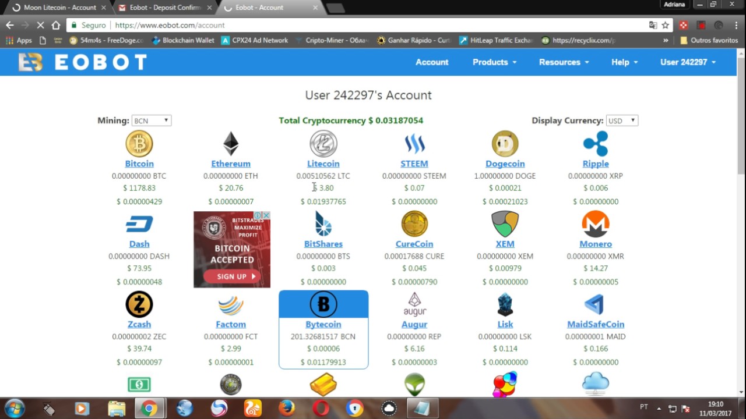Viewport: 746px width, 419px height.
Task: Click the gold bars icon
Action: coord(323,385)
